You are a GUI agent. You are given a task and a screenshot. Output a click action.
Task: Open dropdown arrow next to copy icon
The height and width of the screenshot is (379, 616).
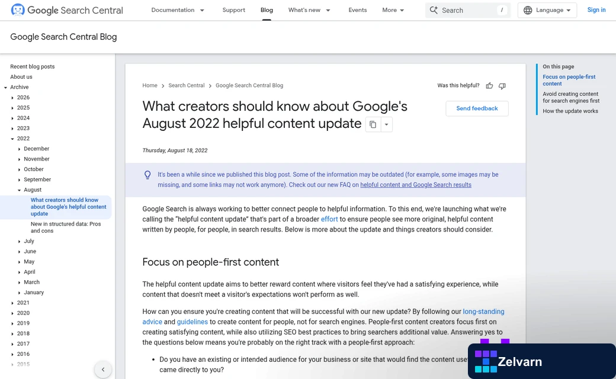click(387, 124)
